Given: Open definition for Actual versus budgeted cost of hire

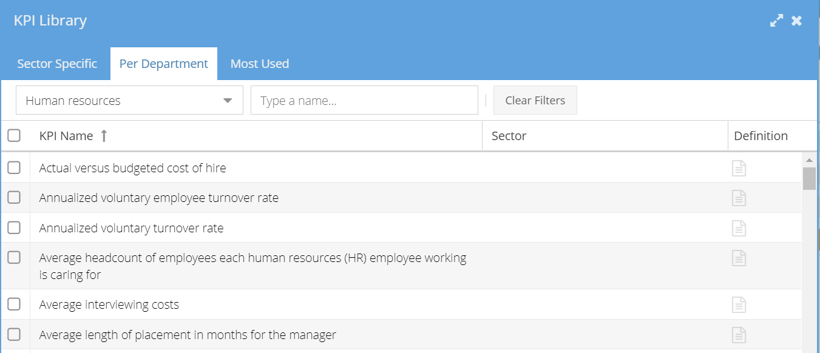Looking at the screenshot, I should tap(739, 168).
